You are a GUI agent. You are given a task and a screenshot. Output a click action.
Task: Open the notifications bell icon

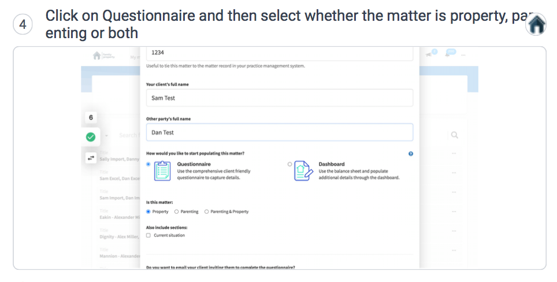448,54
